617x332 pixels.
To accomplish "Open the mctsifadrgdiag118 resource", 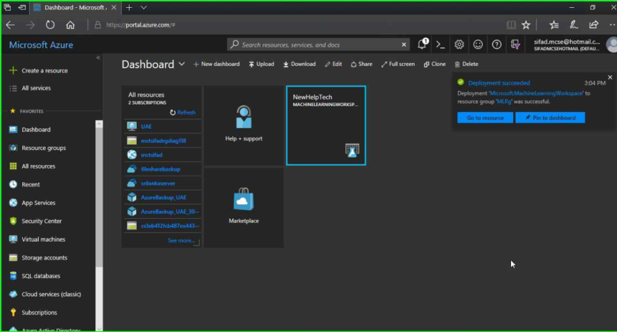I will (163, 140).
